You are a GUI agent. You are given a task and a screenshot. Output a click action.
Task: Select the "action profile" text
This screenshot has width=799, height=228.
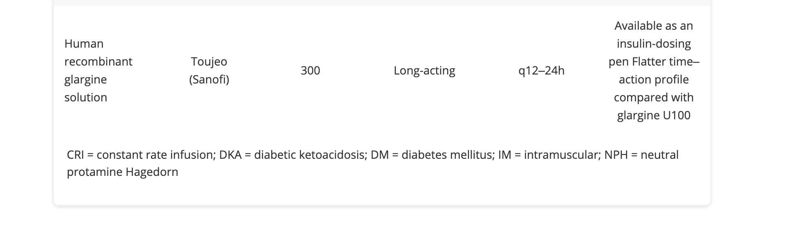(654, 79)
